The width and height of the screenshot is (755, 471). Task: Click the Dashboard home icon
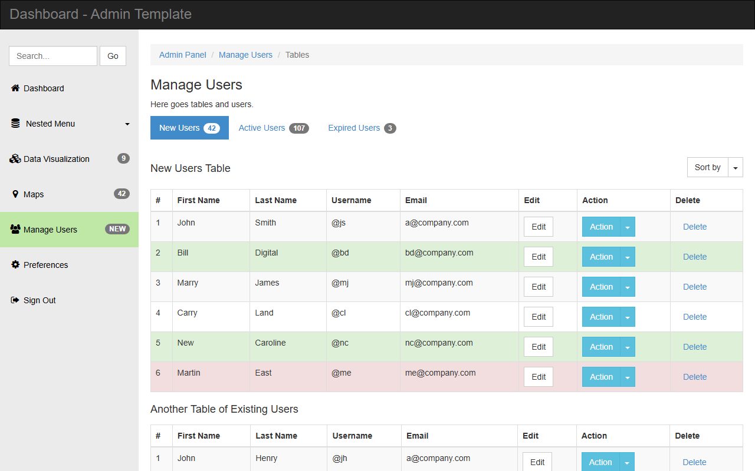(x=15, y=88)
